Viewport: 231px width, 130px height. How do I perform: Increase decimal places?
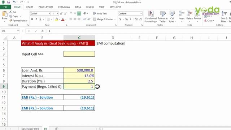tap(136, 19)
